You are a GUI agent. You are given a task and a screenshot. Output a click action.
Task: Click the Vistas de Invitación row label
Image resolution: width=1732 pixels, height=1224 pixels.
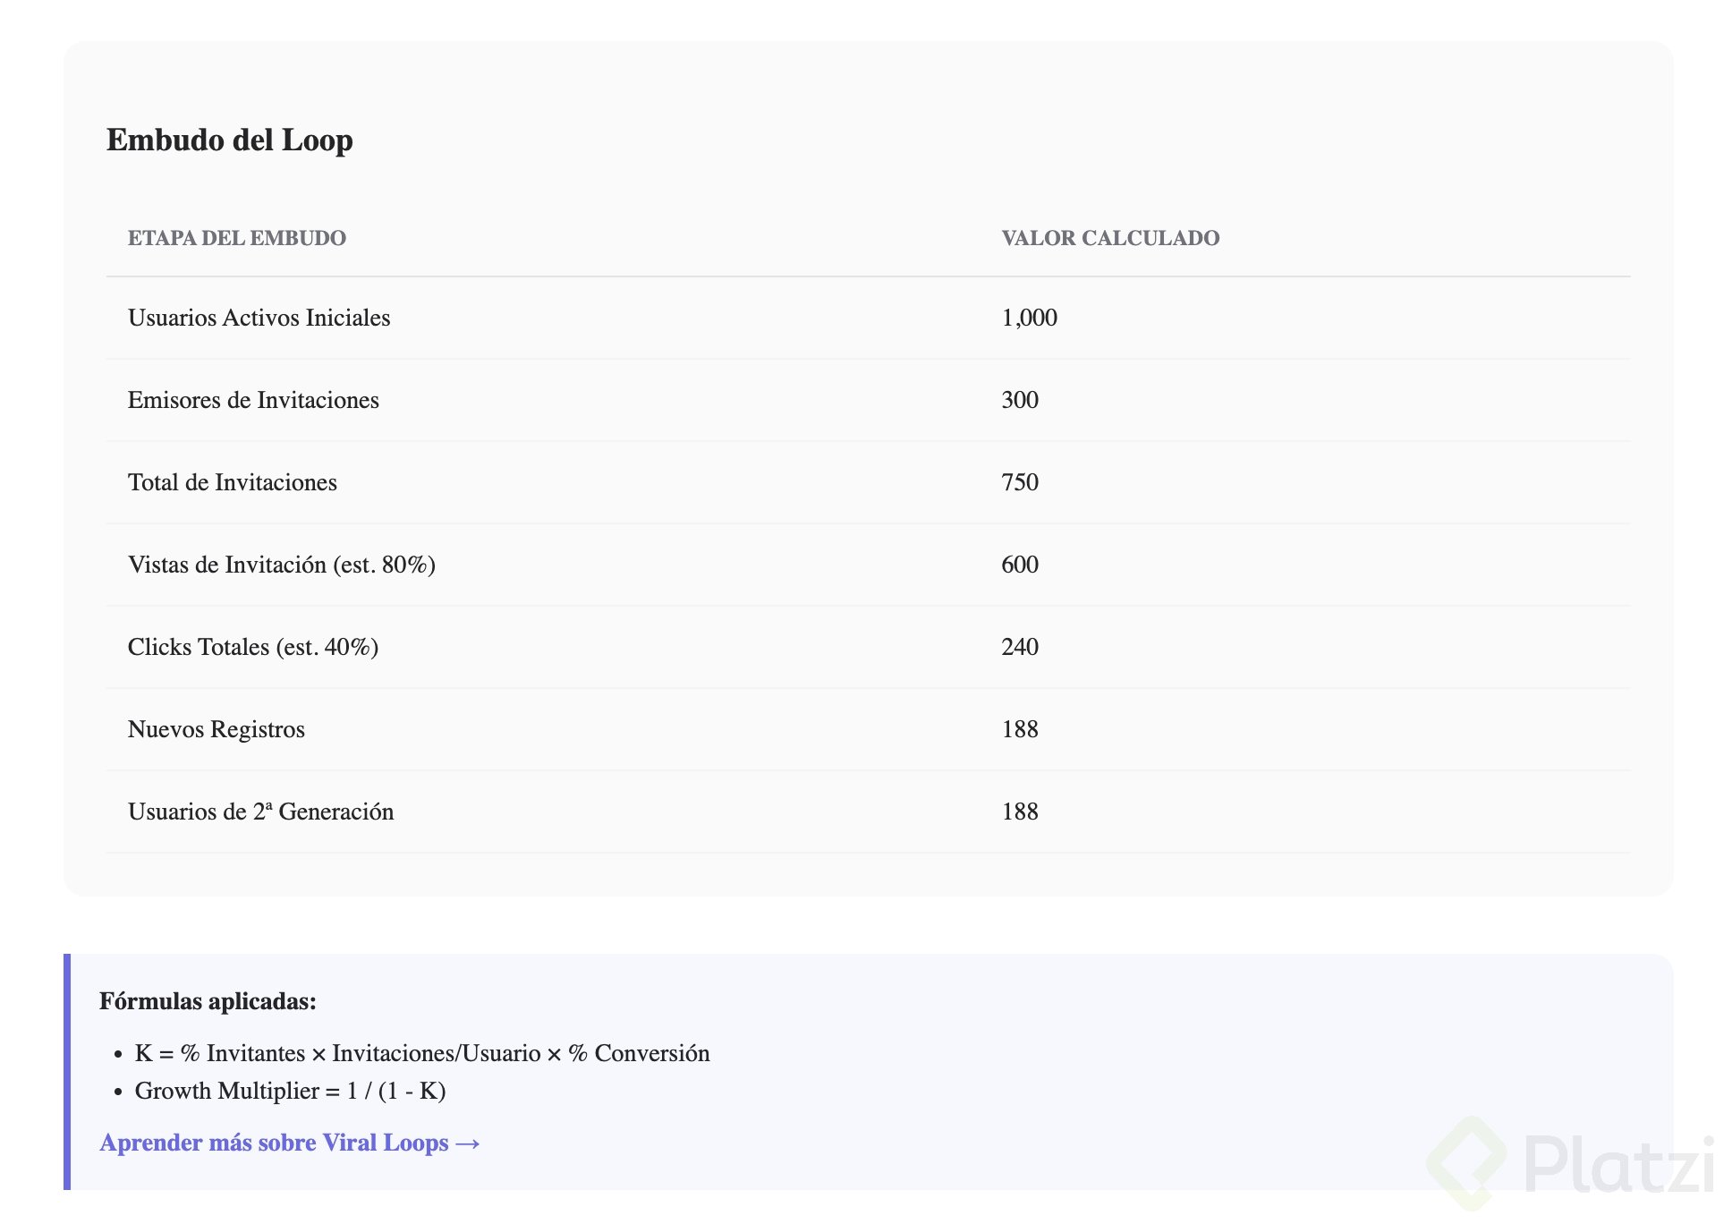click(281, 565)
